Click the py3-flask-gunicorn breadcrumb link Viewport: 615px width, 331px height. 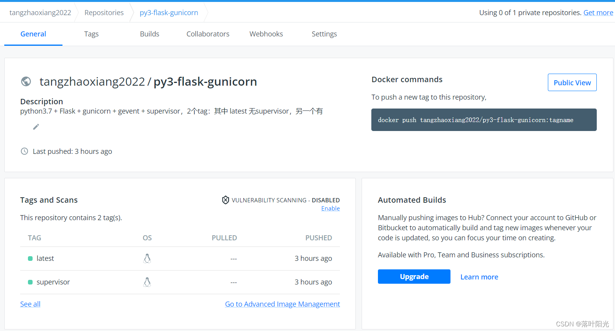pos(169,12)
